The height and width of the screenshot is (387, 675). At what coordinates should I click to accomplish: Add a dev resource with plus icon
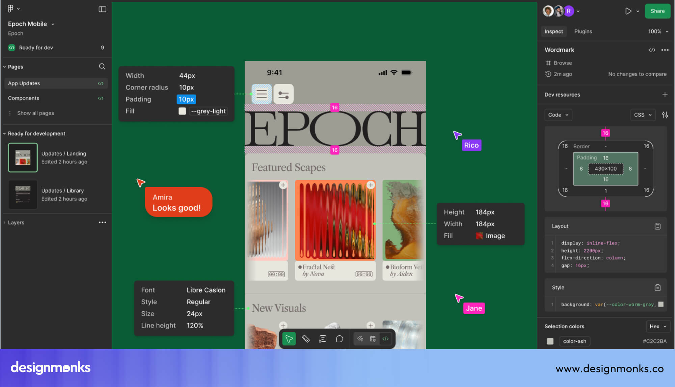point(665,95)
